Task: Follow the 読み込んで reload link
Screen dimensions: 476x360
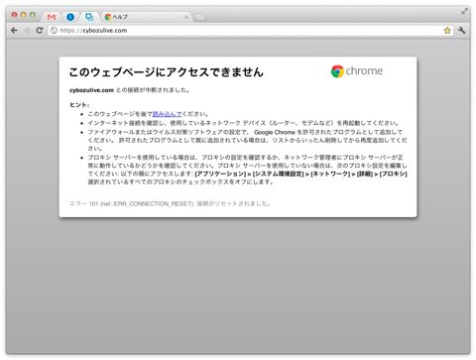Action: coord(167,114)
